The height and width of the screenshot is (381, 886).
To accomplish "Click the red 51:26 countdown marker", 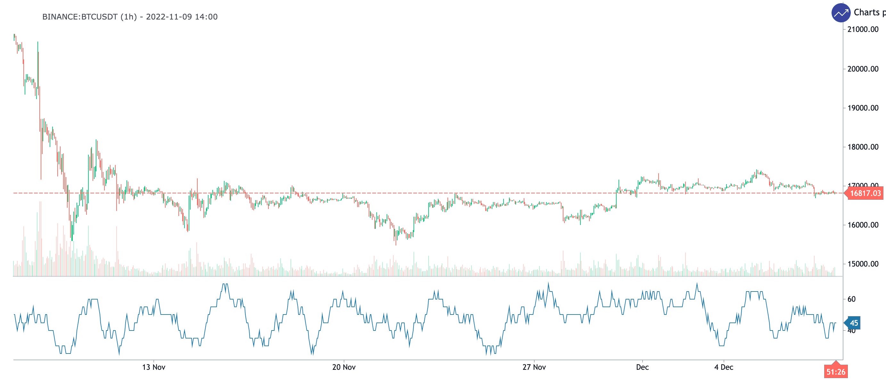I will point(835,372).
